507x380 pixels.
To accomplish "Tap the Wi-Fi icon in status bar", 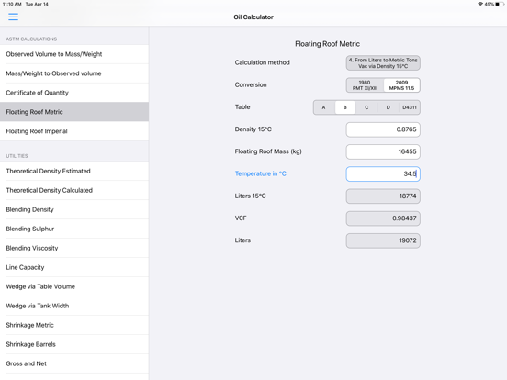I will pyautogui.click(x=480, y=4).
